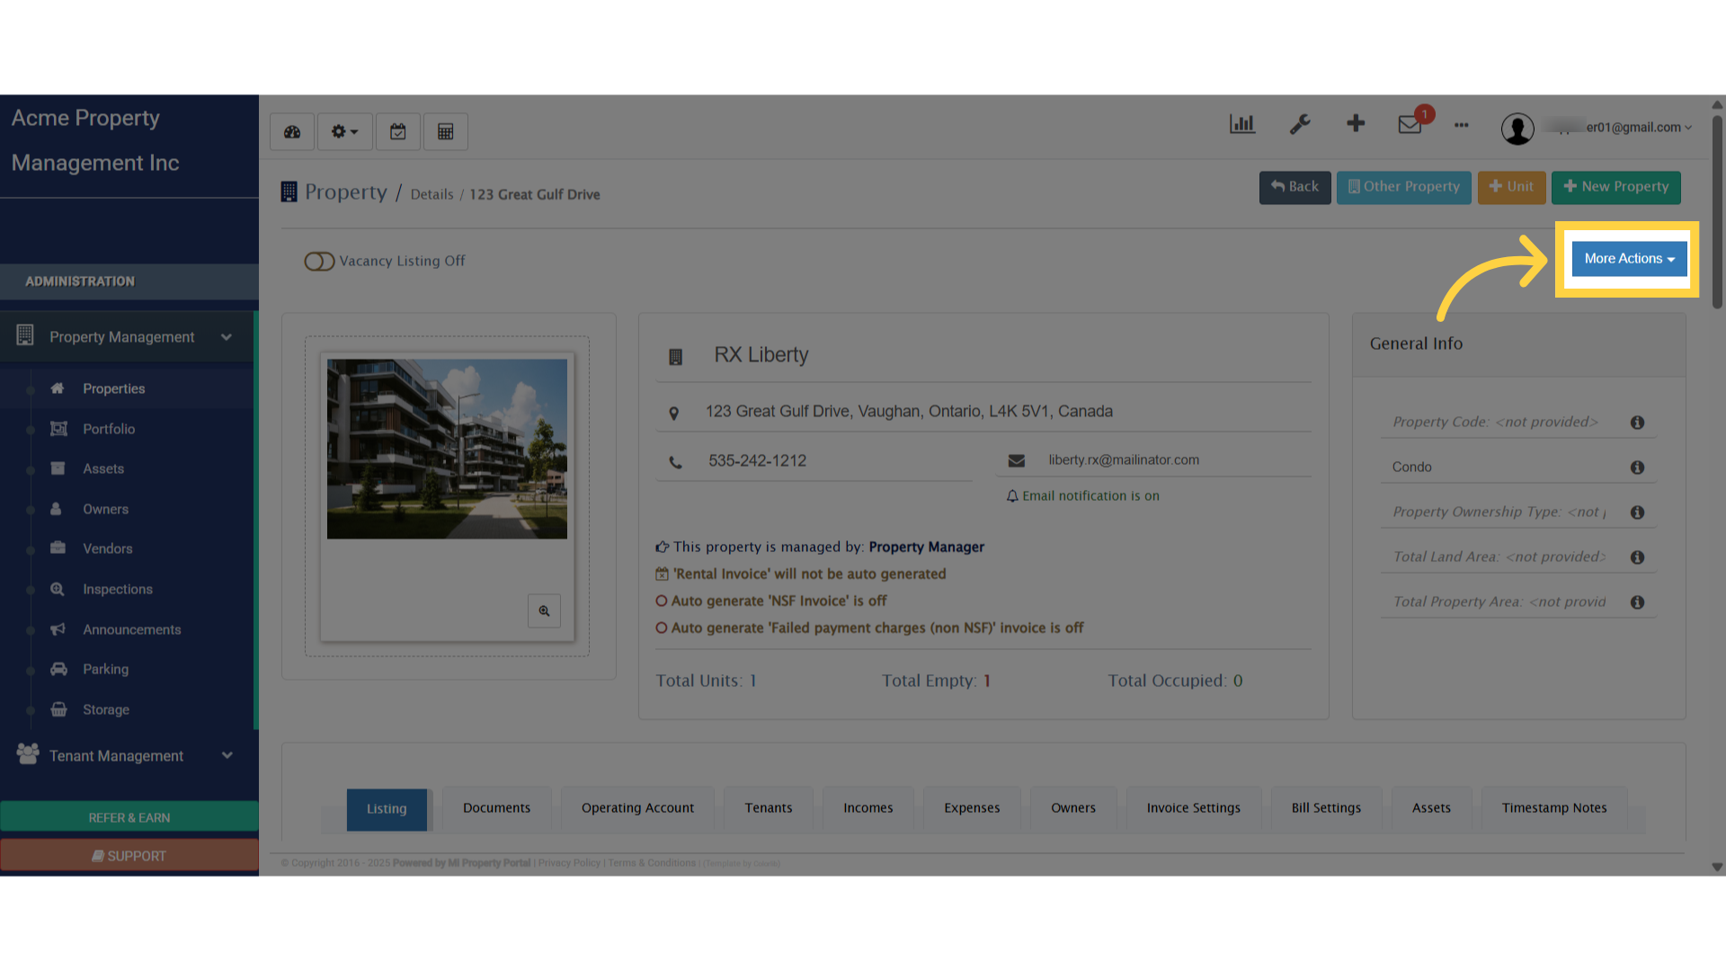Open the Invoice Settings tab
The width and height of the screenshot is (1726, 971).
point(1193,807)
